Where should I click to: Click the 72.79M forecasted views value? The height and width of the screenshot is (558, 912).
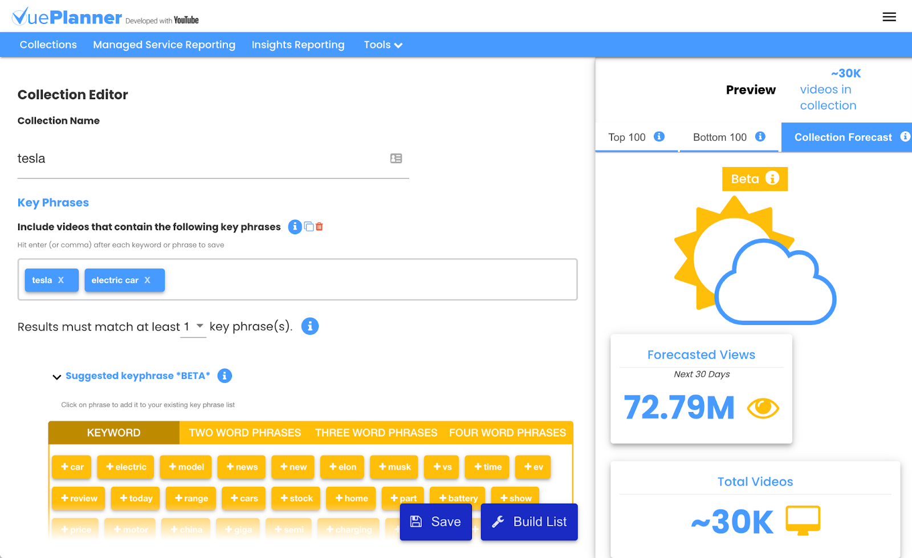pyautogui.click(x=679, y=408)
